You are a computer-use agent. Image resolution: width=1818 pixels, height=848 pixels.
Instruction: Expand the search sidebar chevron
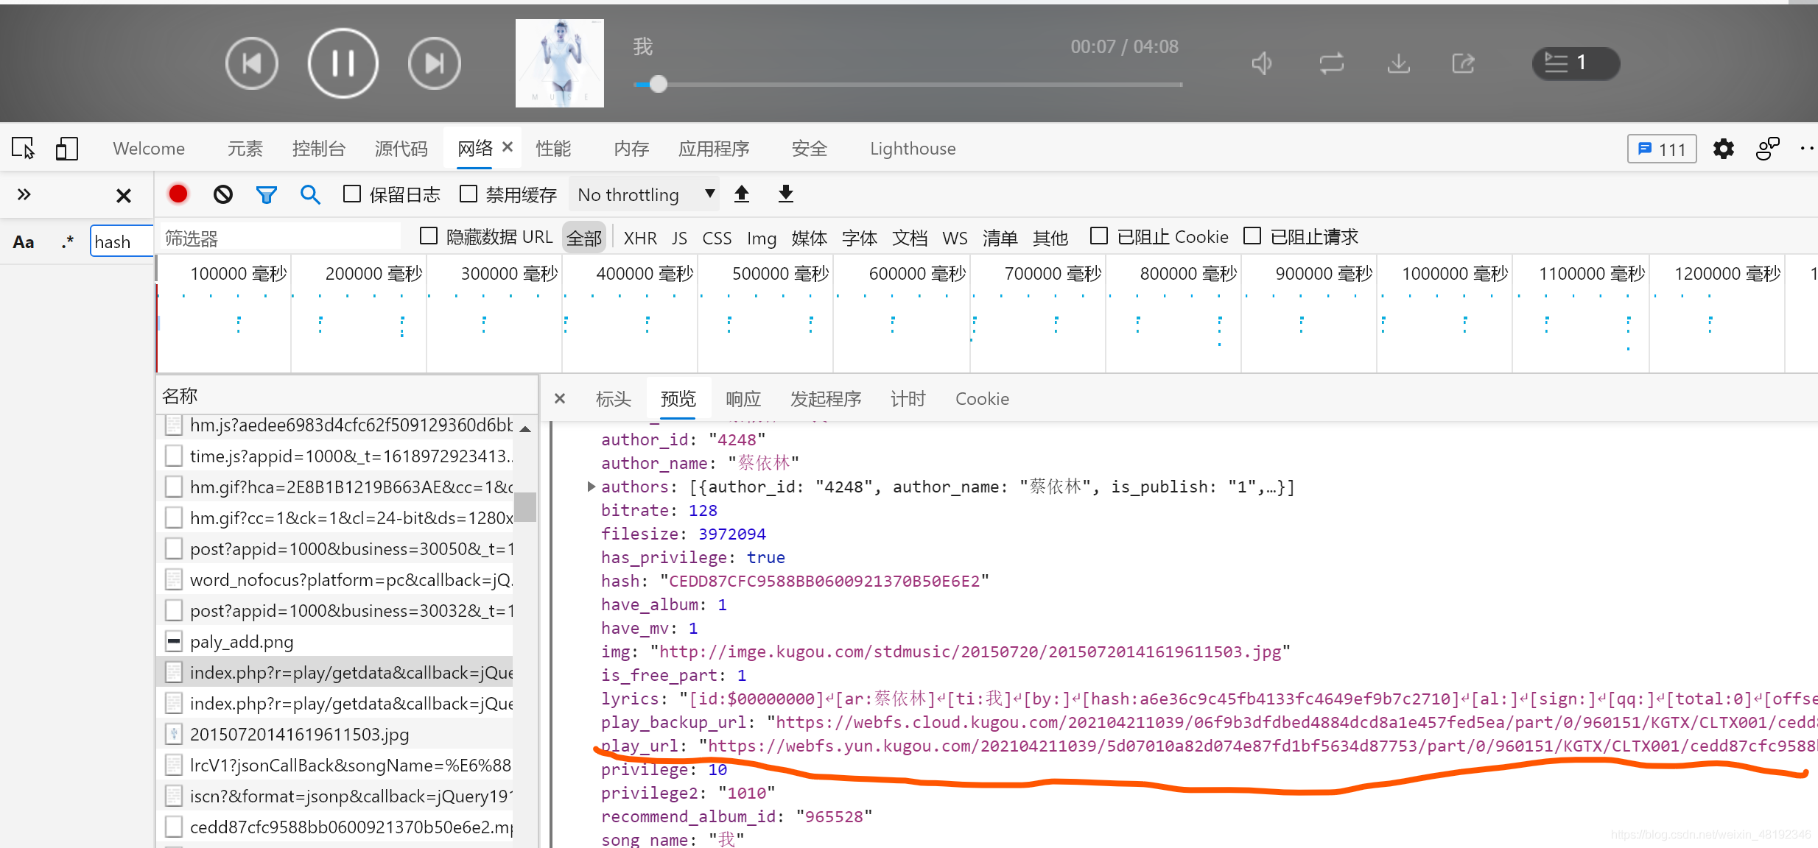[24, 194]
